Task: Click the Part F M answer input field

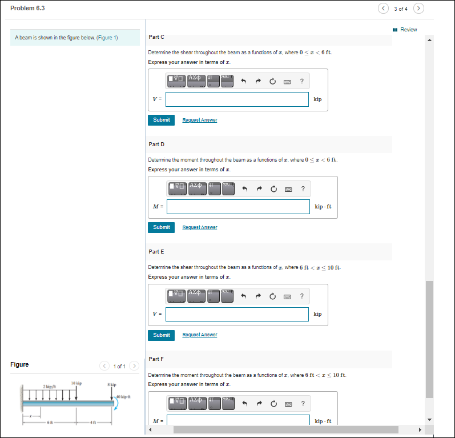Action: point(238,420)
